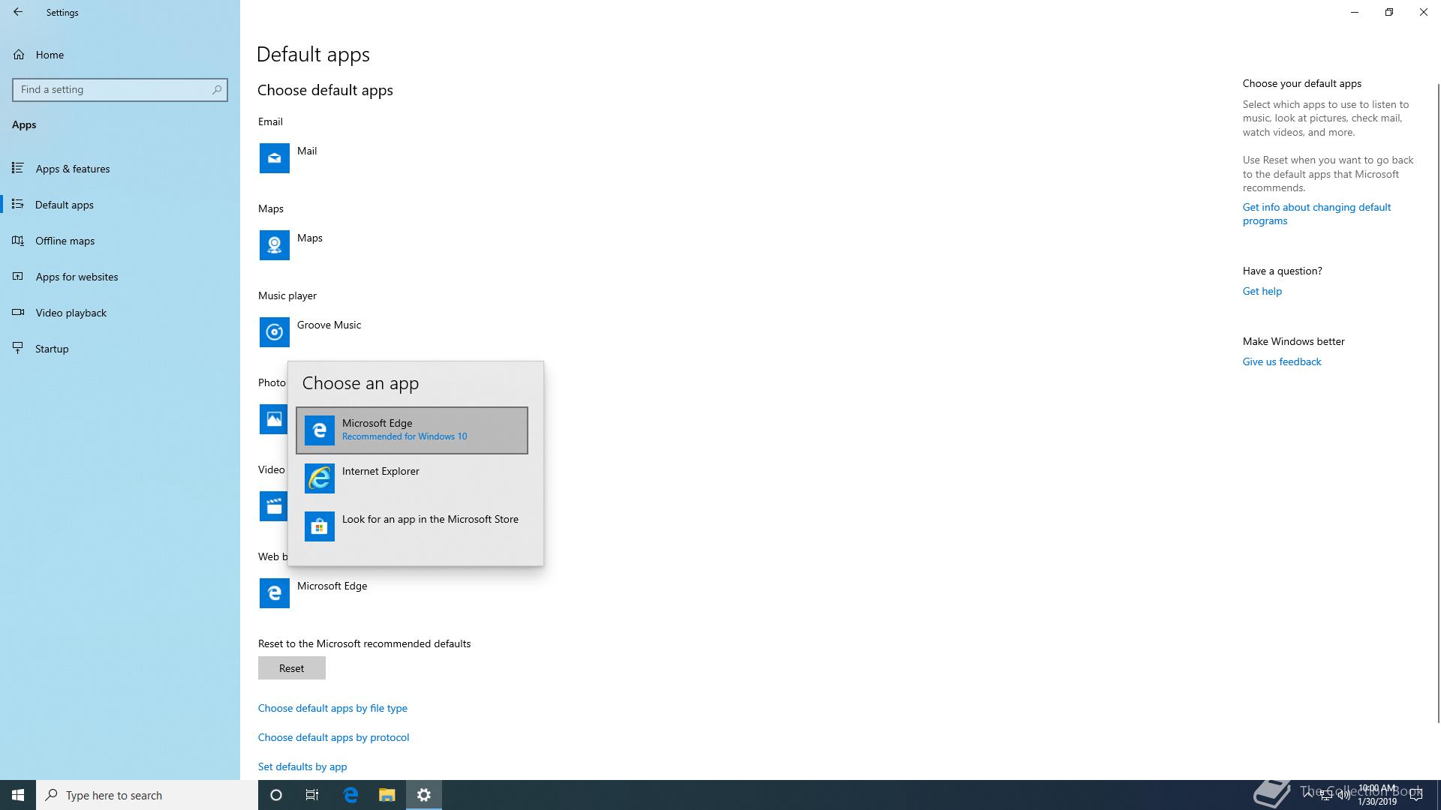This screenshot has height=810, width=1441.
Task: Click the Edge icon in the Choose an app popup
Action: coord(320,430)
